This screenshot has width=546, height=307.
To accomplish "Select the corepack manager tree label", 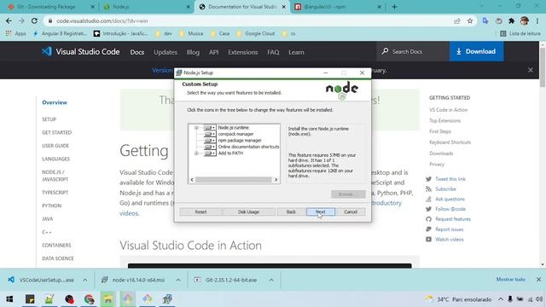I will [235, 134].
